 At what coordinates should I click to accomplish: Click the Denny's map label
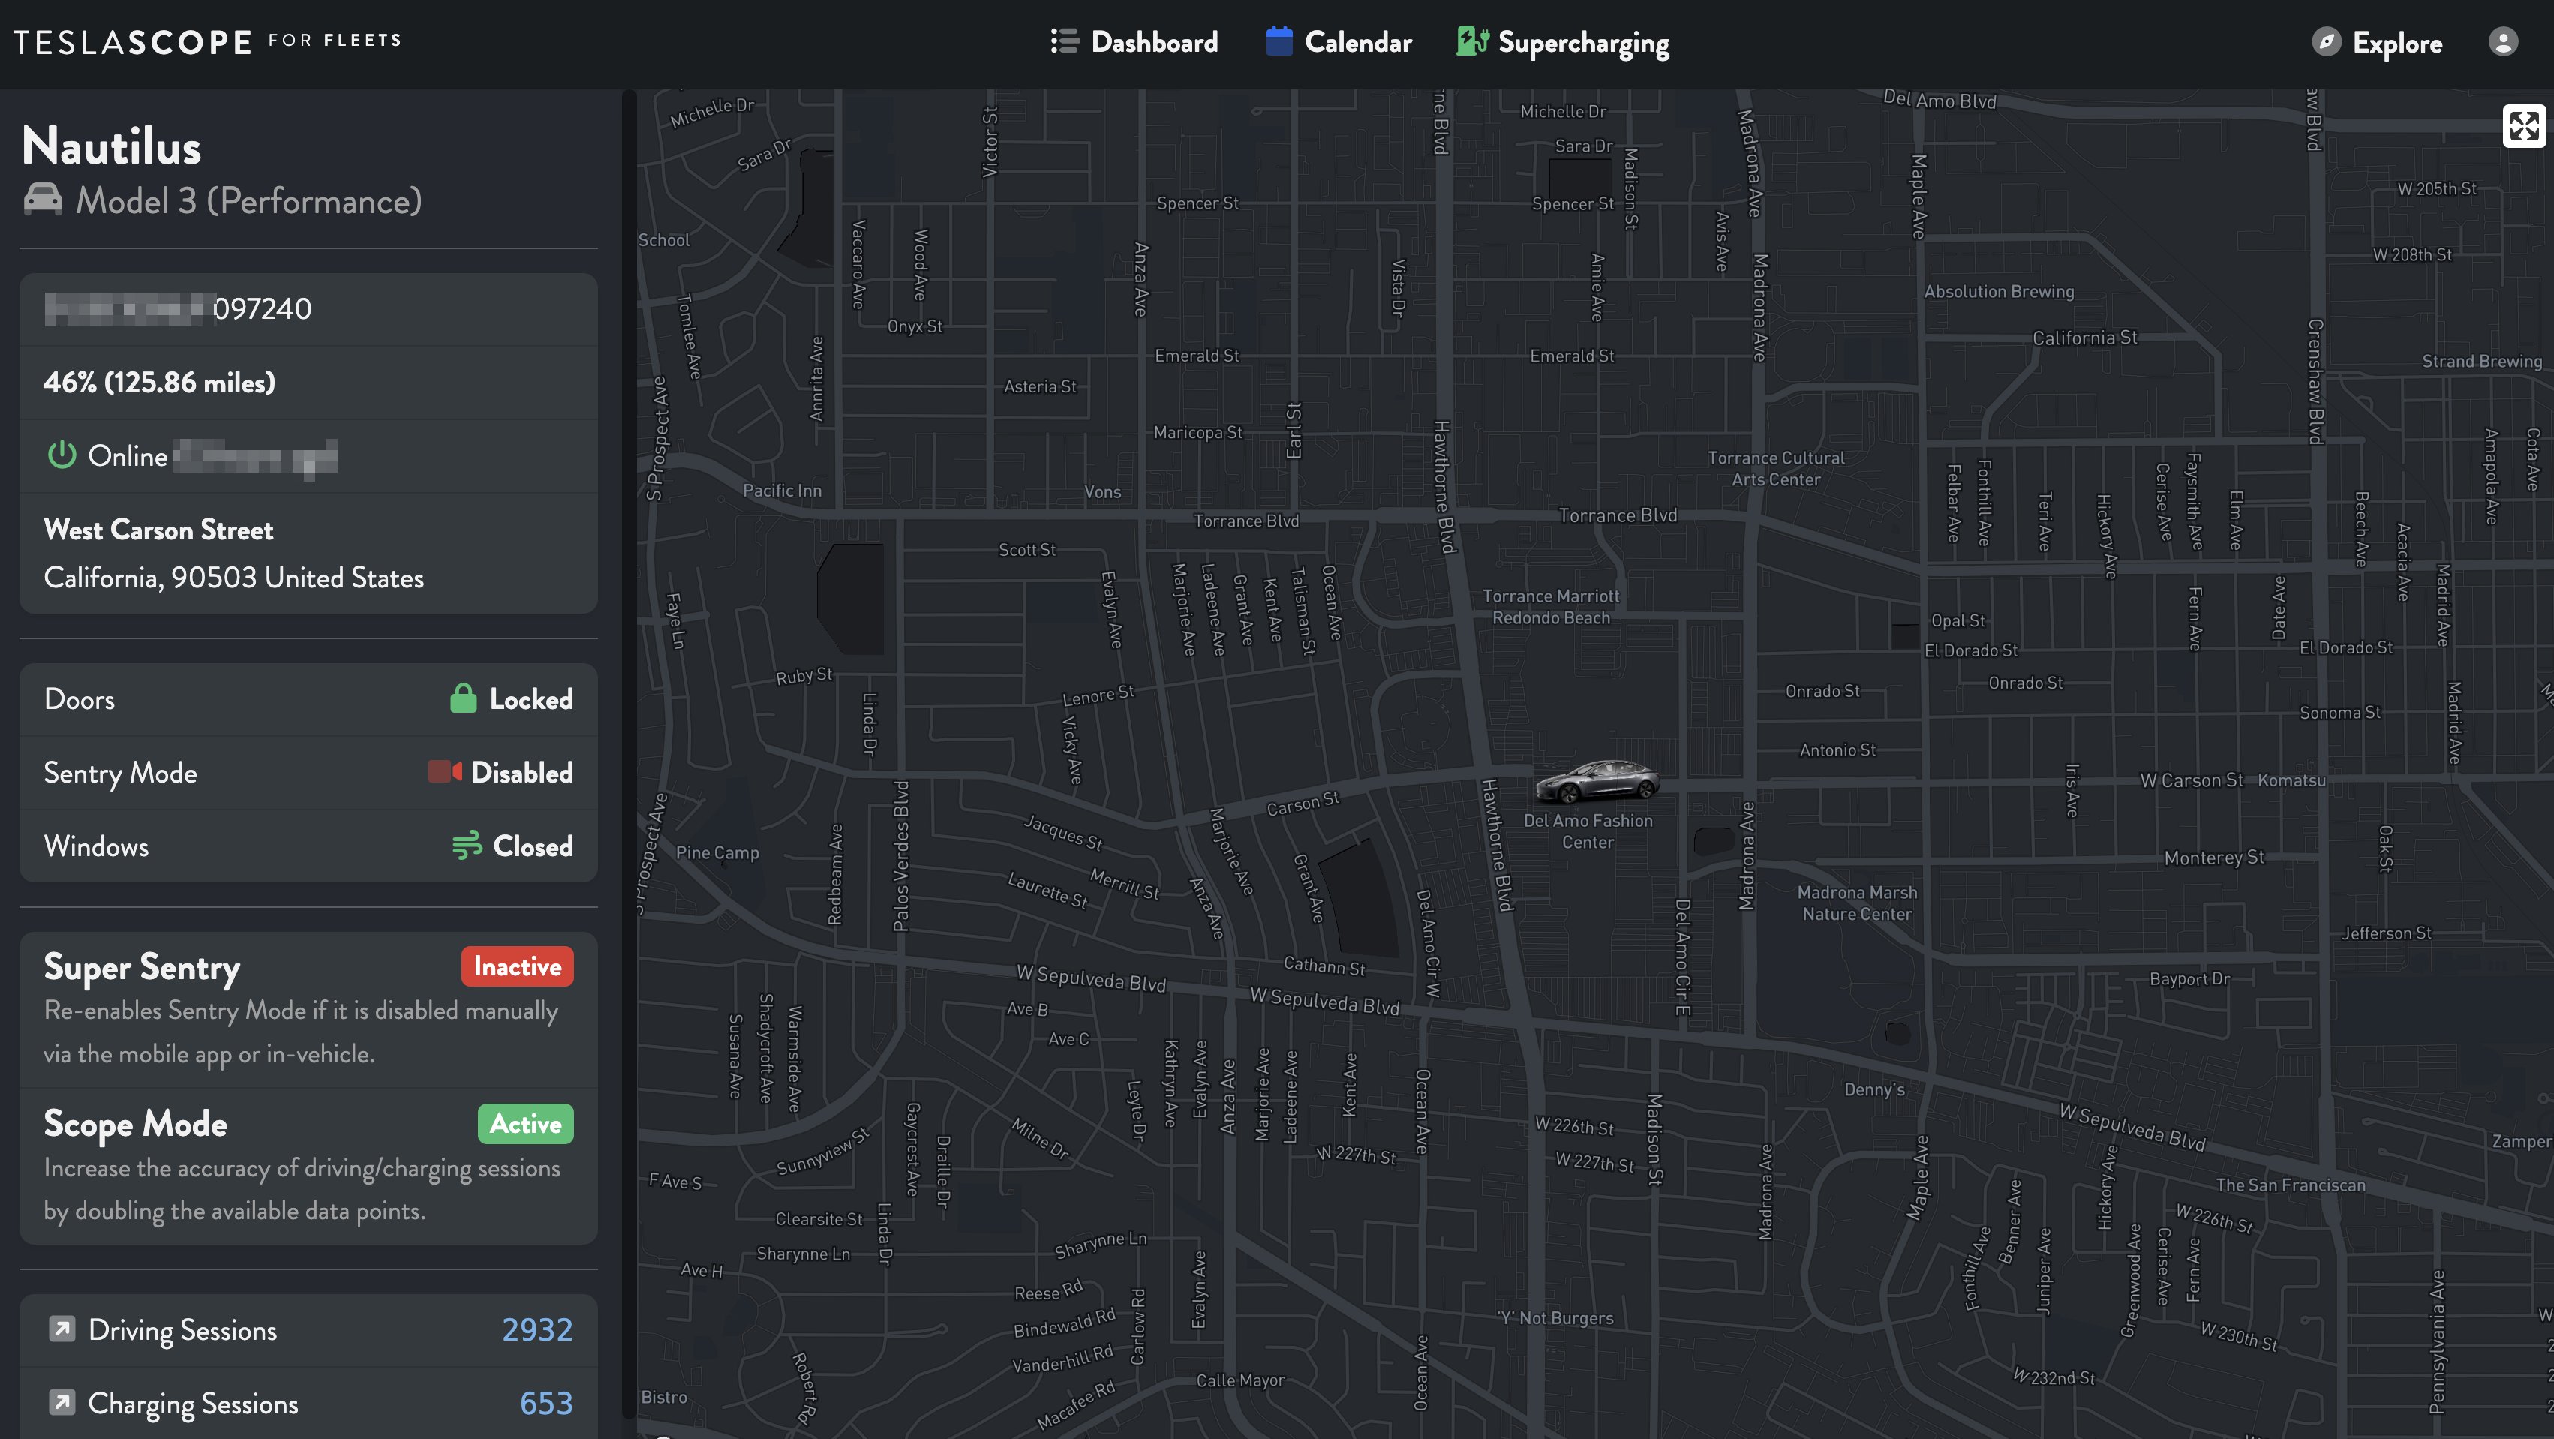pos(1874,1089)
